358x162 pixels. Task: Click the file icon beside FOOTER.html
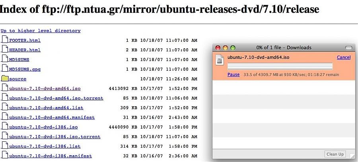coord(5,40)
